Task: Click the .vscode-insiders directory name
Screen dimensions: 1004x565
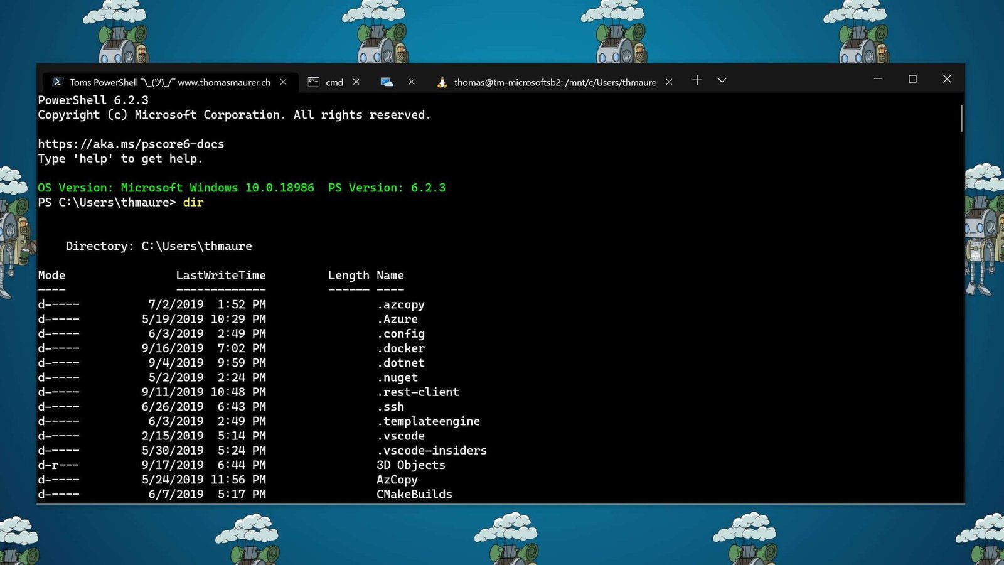Action: tap(432, 450)
